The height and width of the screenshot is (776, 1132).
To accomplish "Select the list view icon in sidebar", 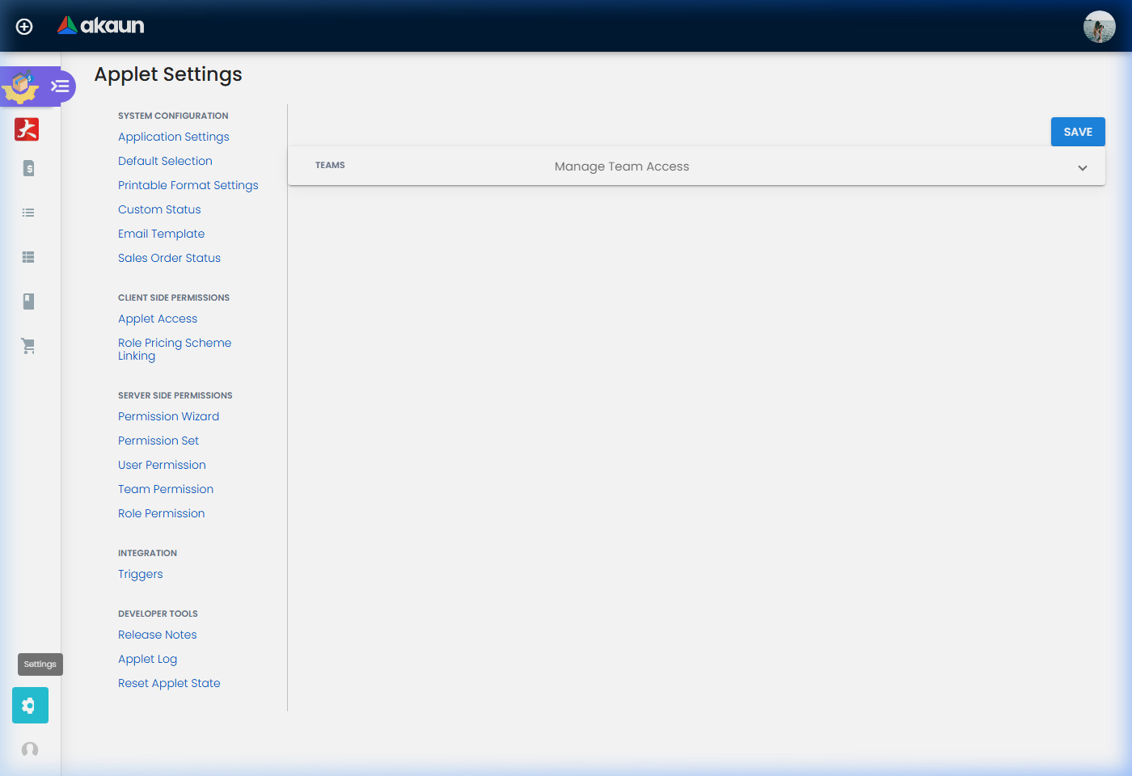I will [x=27, y=213].
